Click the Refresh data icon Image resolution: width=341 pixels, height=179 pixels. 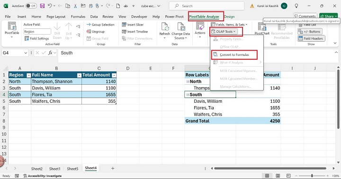click(x=165, y=27)
